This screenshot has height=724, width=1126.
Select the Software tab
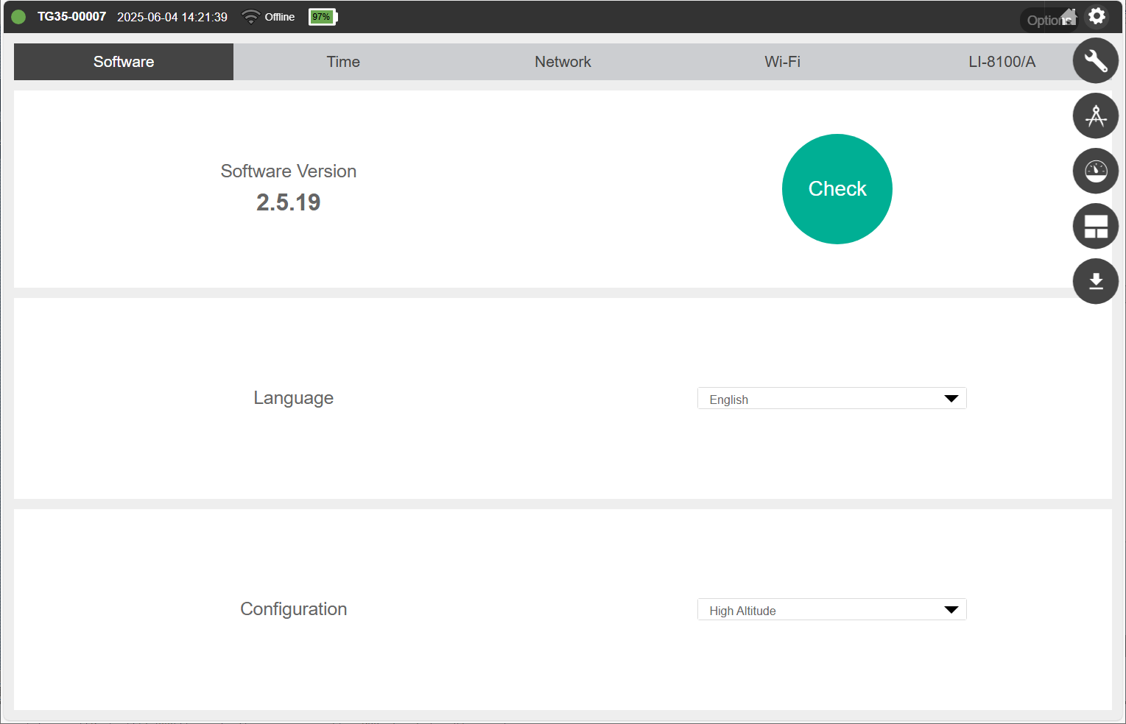(x=124, y=62)
